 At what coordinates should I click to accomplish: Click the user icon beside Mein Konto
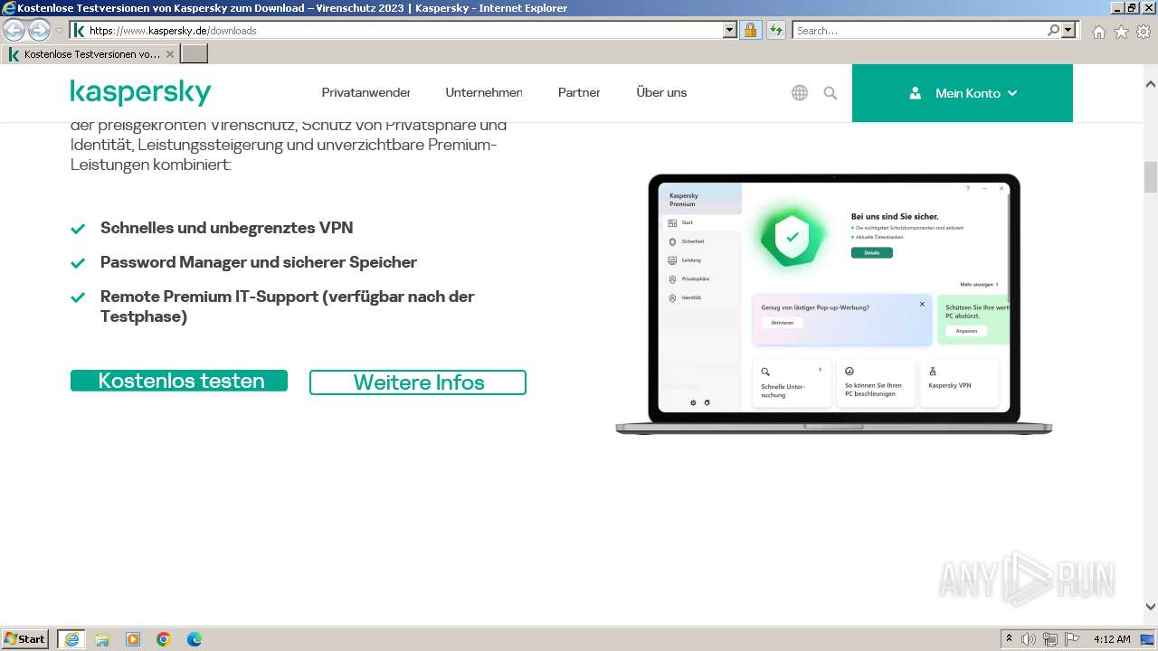[916, 93]
